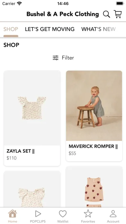Open the strawberry tank set image
This screenshot has width=126, height=224.
[x=94, y=187]
